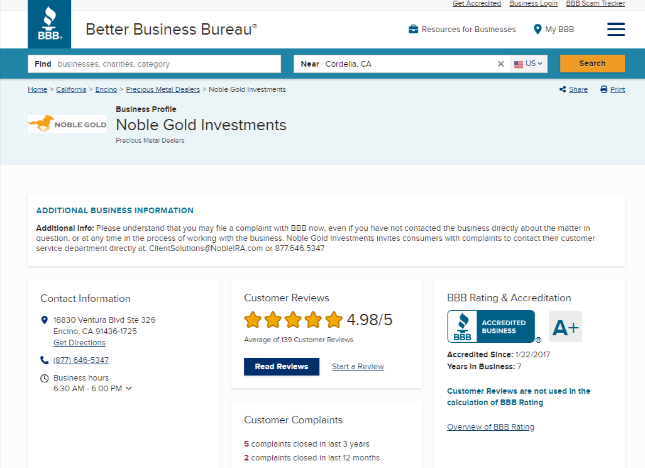Click the Find businesses input field
The width and height of the screenshot is (645, 468).
pyautogui.click(x=154, y=64)
